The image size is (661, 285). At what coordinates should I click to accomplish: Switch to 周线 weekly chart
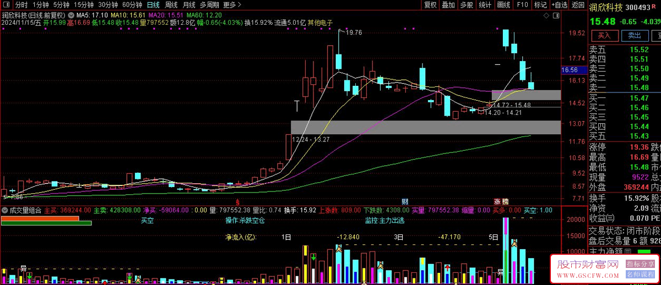(171, 5)
